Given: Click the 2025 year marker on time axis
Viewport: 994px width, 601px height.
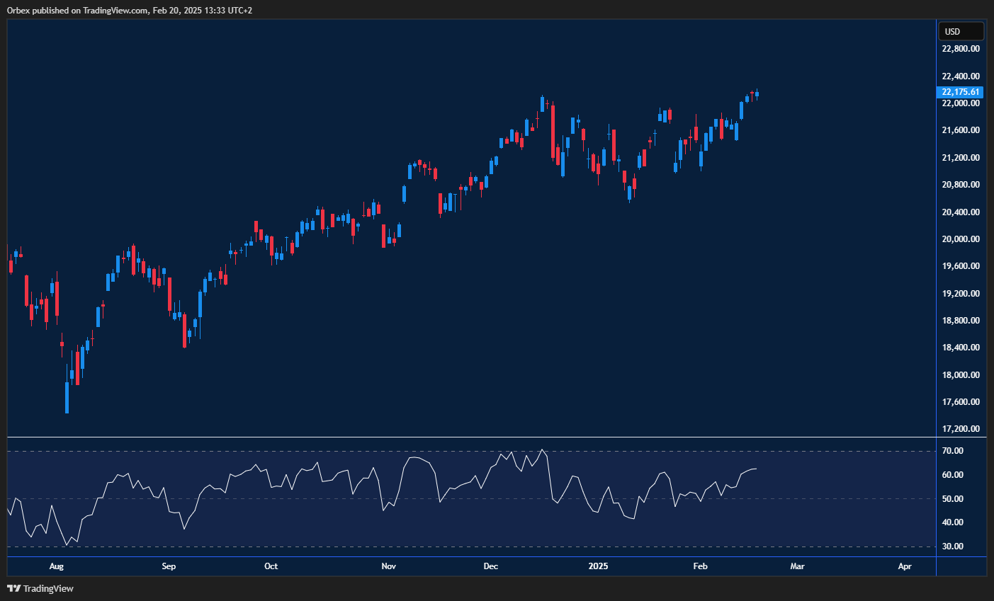Looking at the screenshot, I should 599,566.
